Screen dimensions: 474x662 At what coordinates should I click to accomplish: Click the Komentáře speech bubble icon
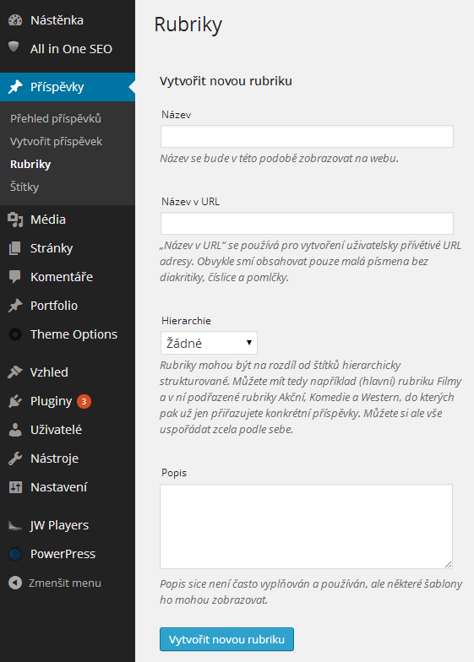[15, 277]
